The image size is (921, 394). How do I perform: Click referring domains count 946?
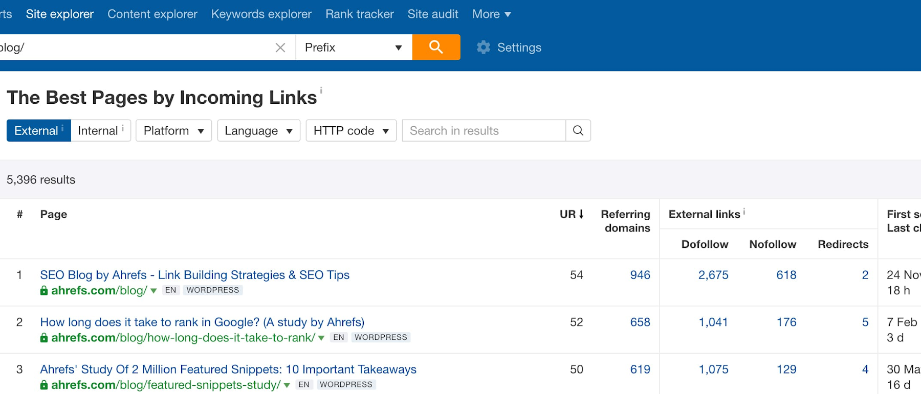pyautogui.click(x=640, y=275)
